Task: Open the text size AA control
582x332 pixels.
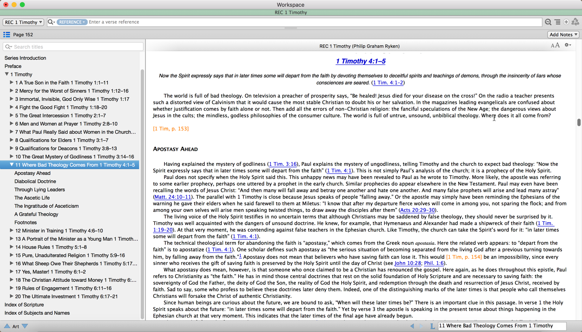Action: click(x=555, y=45)
